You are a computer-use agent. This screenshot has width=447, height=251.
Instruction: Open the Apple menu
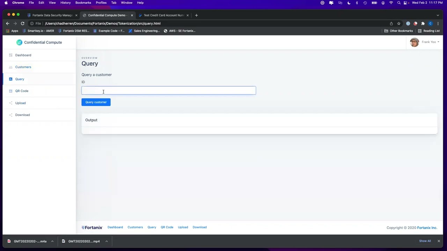tap(6, 3)
